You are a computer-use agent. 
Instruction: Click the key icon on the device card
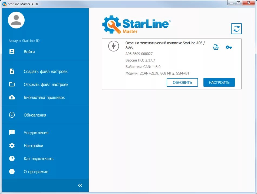(229, 47)
